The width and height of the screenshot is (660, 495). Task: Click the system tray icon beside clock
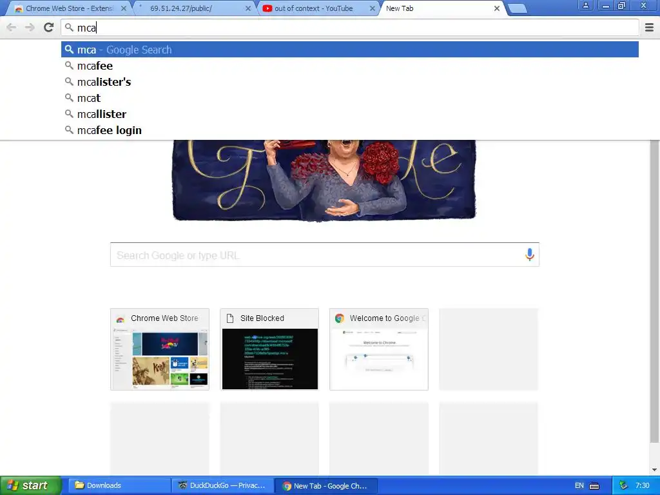pyautogui.click(x=623, y=485)
